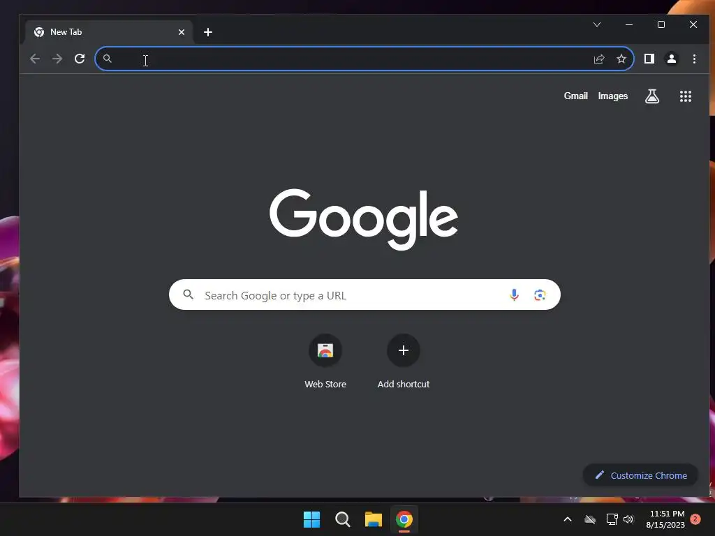Image resolution: width=715 pixels, height=536 pixels.
Task: Close the New Tab tab
Action: (182, 32)
